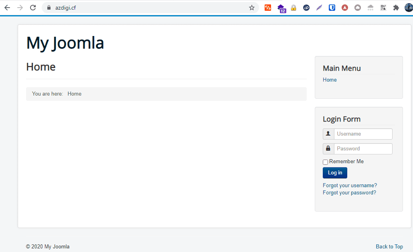
Task: Go back using the browser back arrow
Action: (7, 8)
